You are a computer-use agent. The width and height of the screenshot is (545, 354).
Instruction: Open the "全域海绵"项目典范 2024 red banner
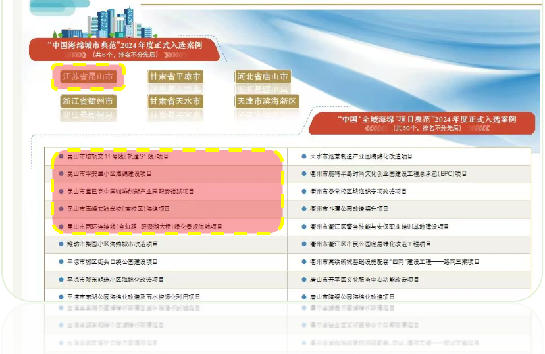coord(427,123)
